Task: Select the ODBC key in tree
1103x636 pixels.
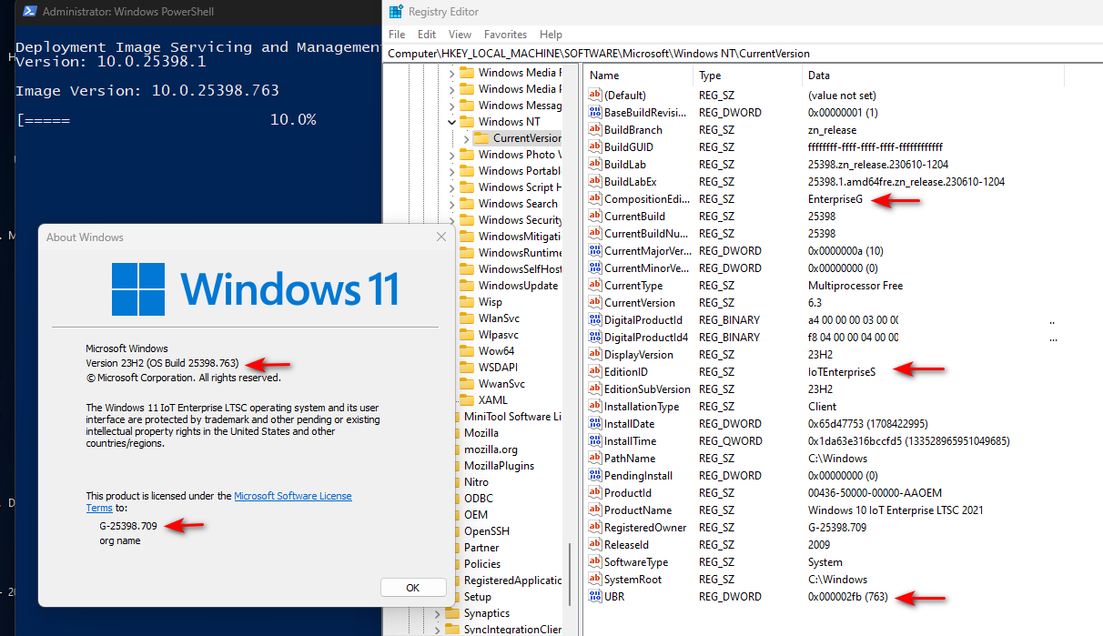Action: (x=479, y=499)
